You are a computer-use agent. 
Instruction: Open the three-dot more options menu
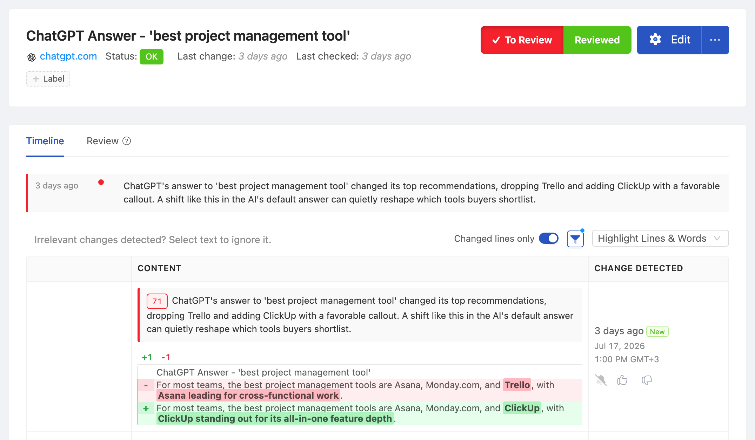(x=715, y=40)
